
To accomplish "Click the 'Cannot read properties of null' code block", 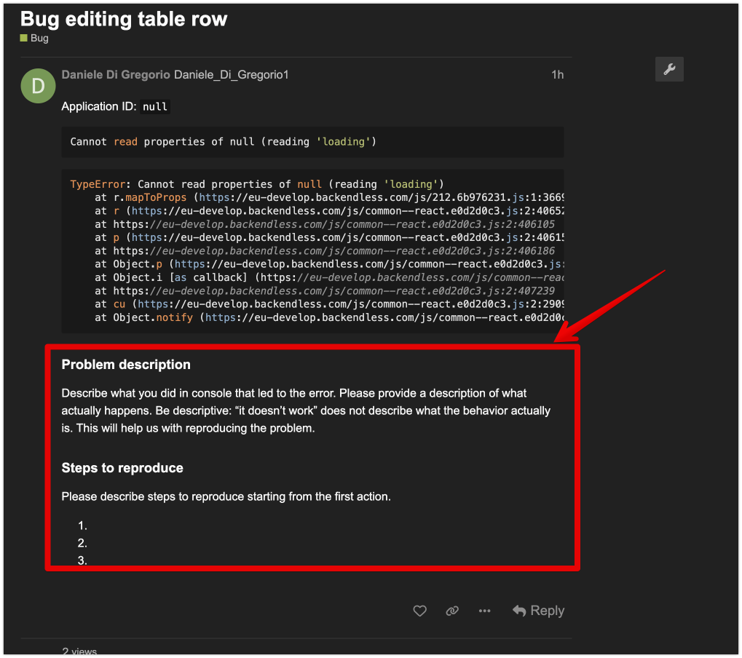I will coord(312,142).
